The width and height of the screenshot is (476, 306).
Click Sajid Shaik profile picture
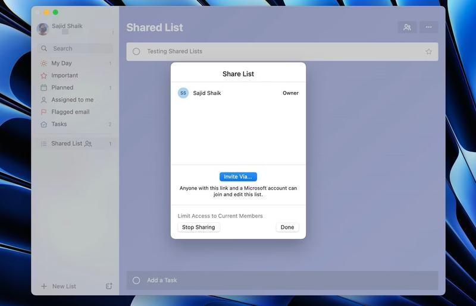[x=43, y=29]
